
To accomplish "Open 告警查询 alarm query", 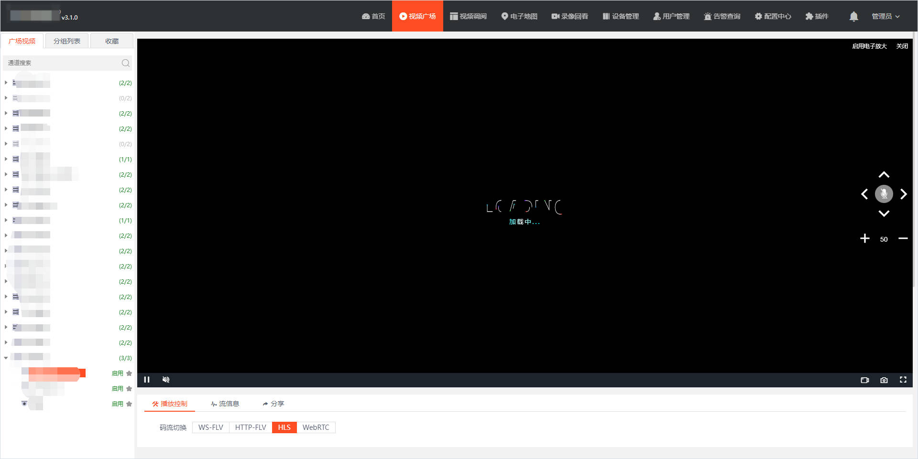I will (x=722, y=16).
